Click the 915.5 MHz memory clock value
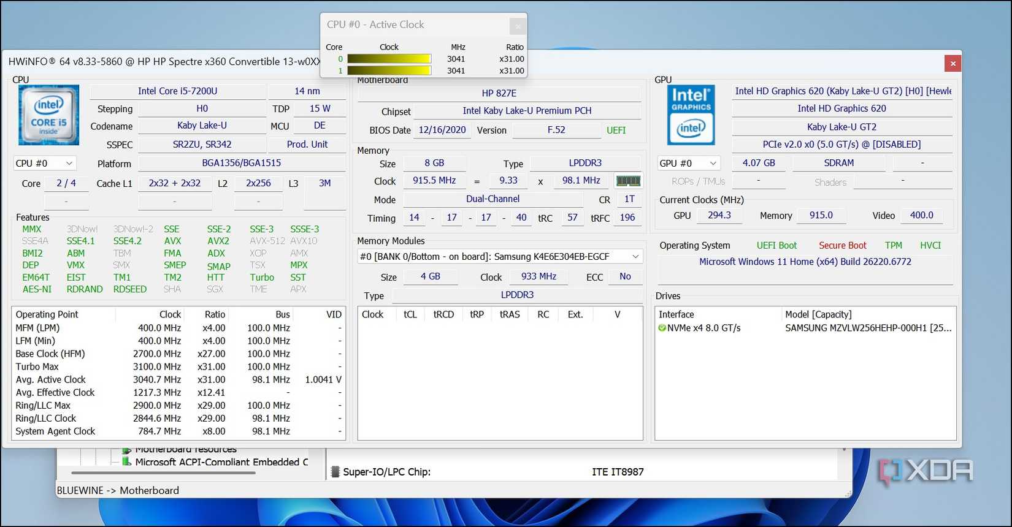This screenshot has height=527, width=1012. point(434,181)
